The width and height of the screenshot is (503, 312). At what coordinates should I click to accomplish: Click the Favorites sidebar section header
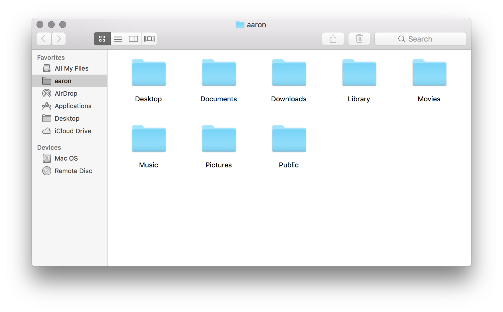(51, 58)
